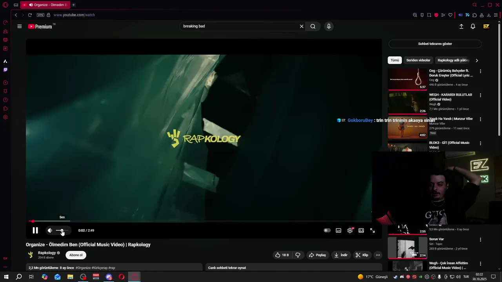The image size is (502, 282).
Task: Subscribe with Abone ol button
Action: 76,255
